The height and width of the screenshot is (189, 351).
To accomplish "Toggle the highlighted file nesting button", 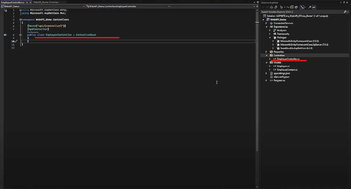I will [302, 7].
